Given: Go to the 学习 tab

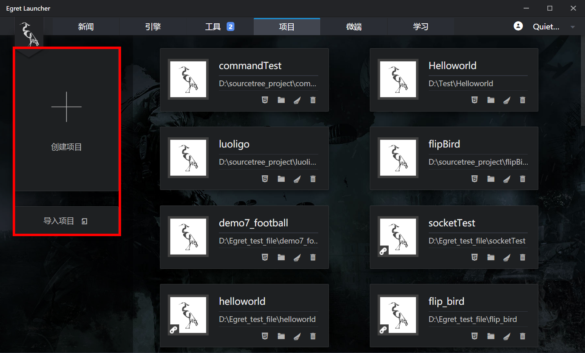Looking at the screenshot, I should (421, 27).
